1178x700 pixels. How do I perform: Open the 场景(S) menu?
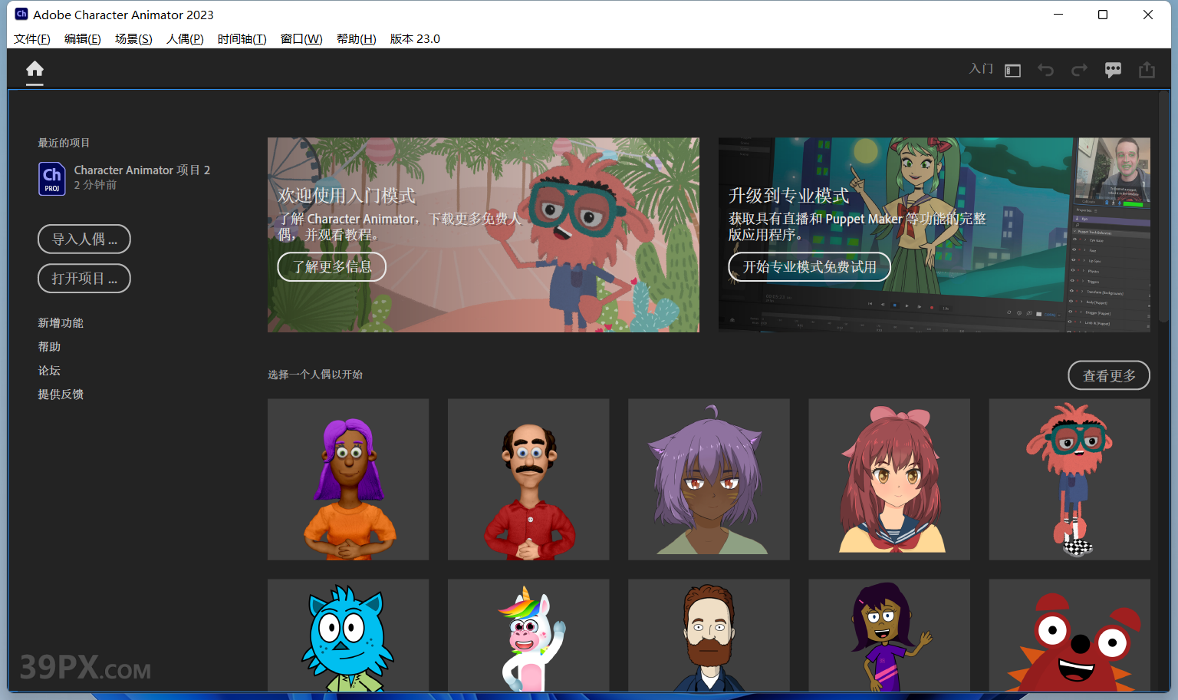point(133,38)
